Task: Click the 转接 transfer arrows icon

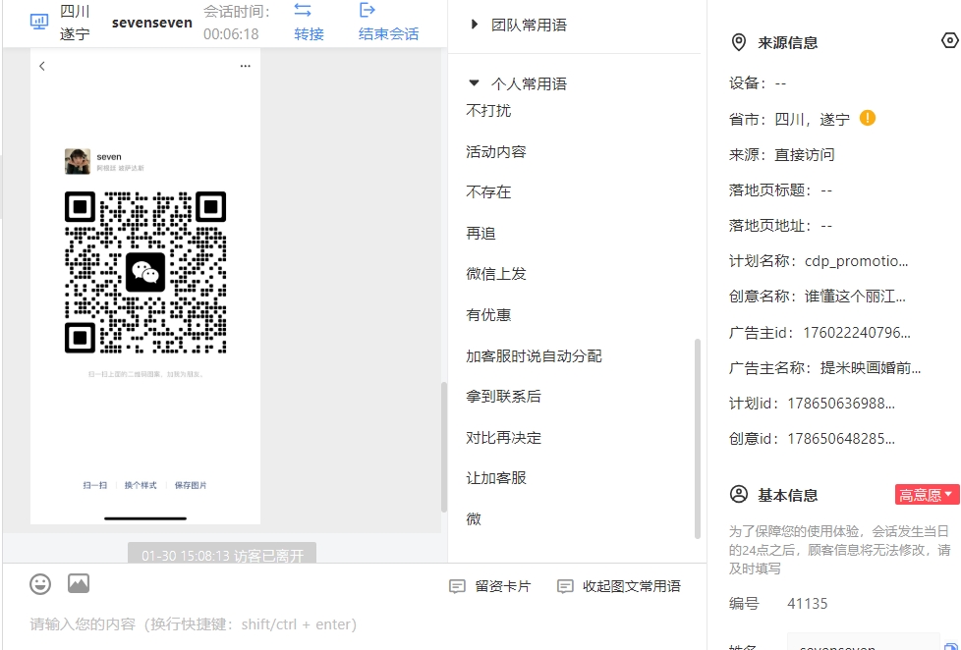Action: click(302, 10)
